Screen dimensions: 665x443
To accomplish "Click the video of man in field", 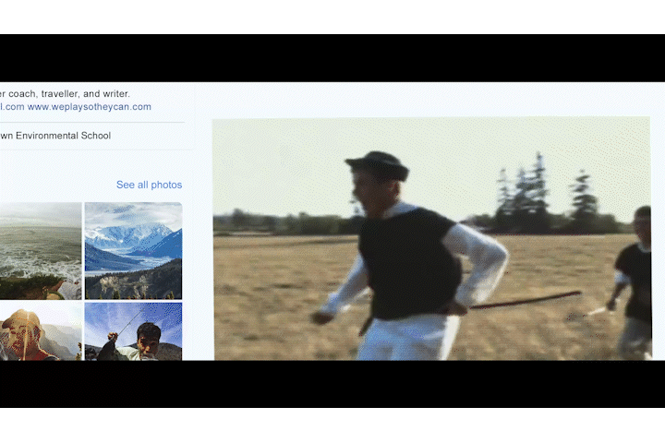I will click(431, 239).
